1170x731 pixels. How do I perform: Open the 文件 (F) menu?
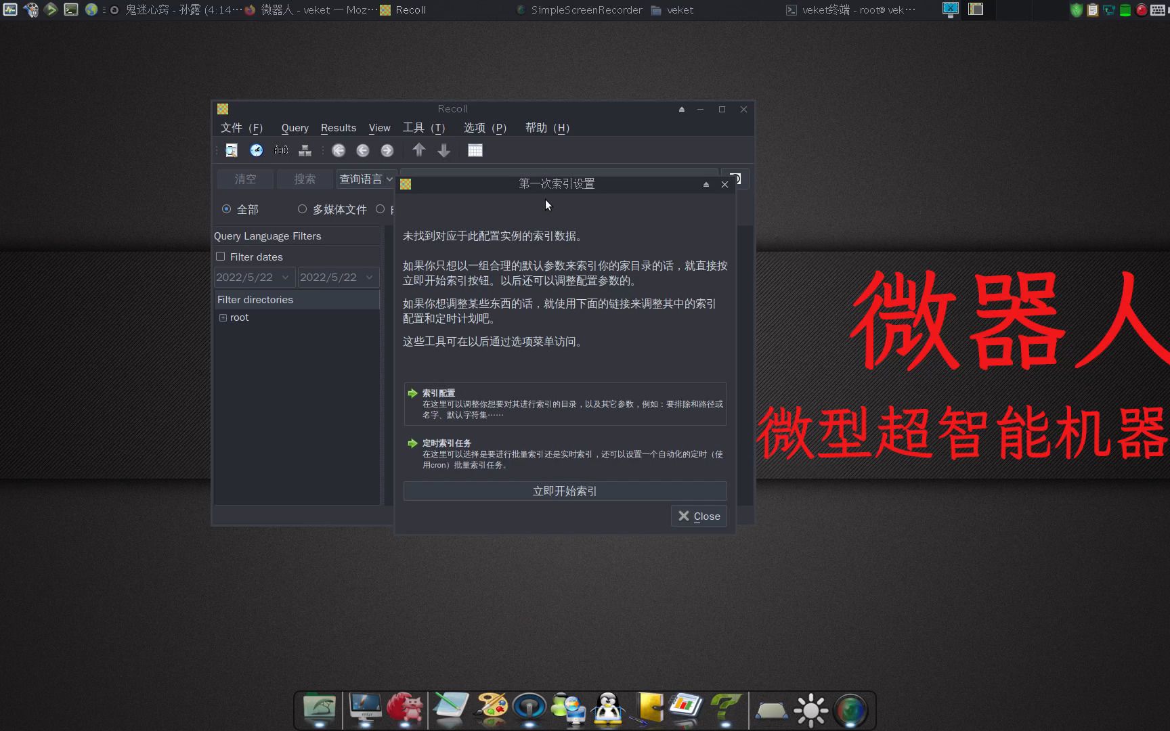(x=242, y=127)
